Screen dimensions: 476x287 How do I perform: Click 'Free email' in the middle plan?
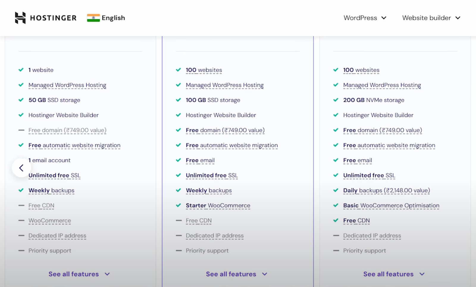200,160
